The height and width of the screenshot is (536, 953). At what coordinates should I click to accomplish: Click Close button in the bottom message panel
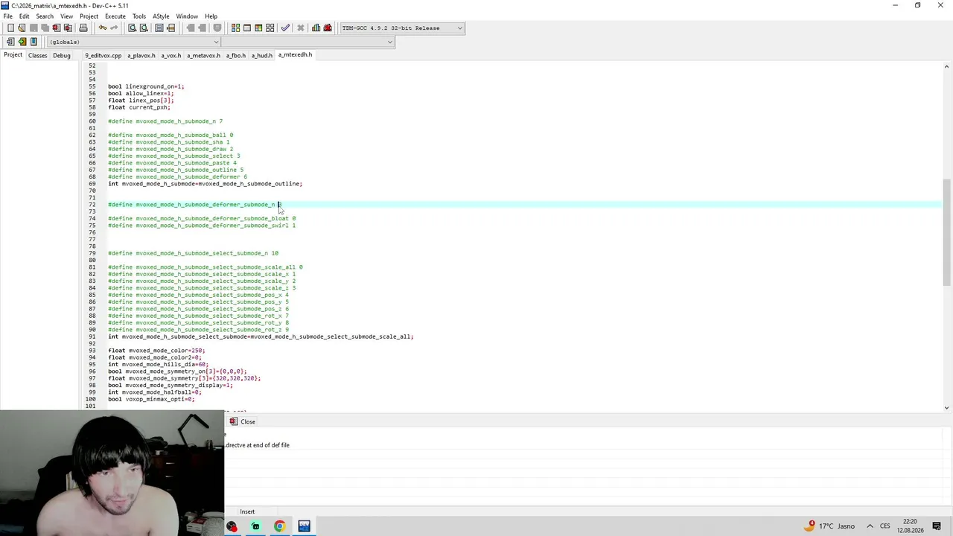(x=243, y=421)
